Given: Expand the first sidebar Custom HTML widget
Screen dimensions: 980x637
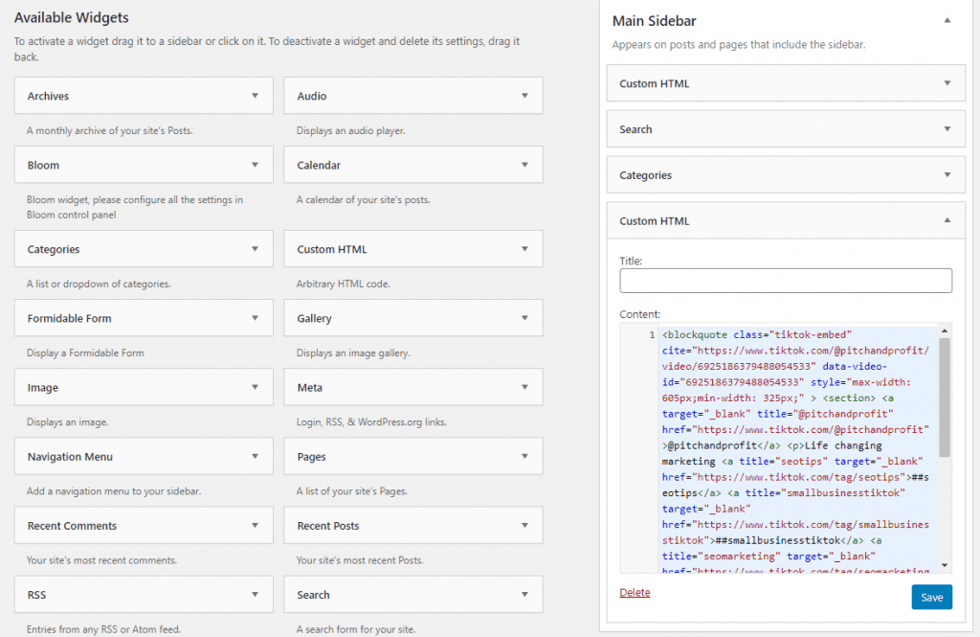Looking at the screenshot, I should pos(947,83).
